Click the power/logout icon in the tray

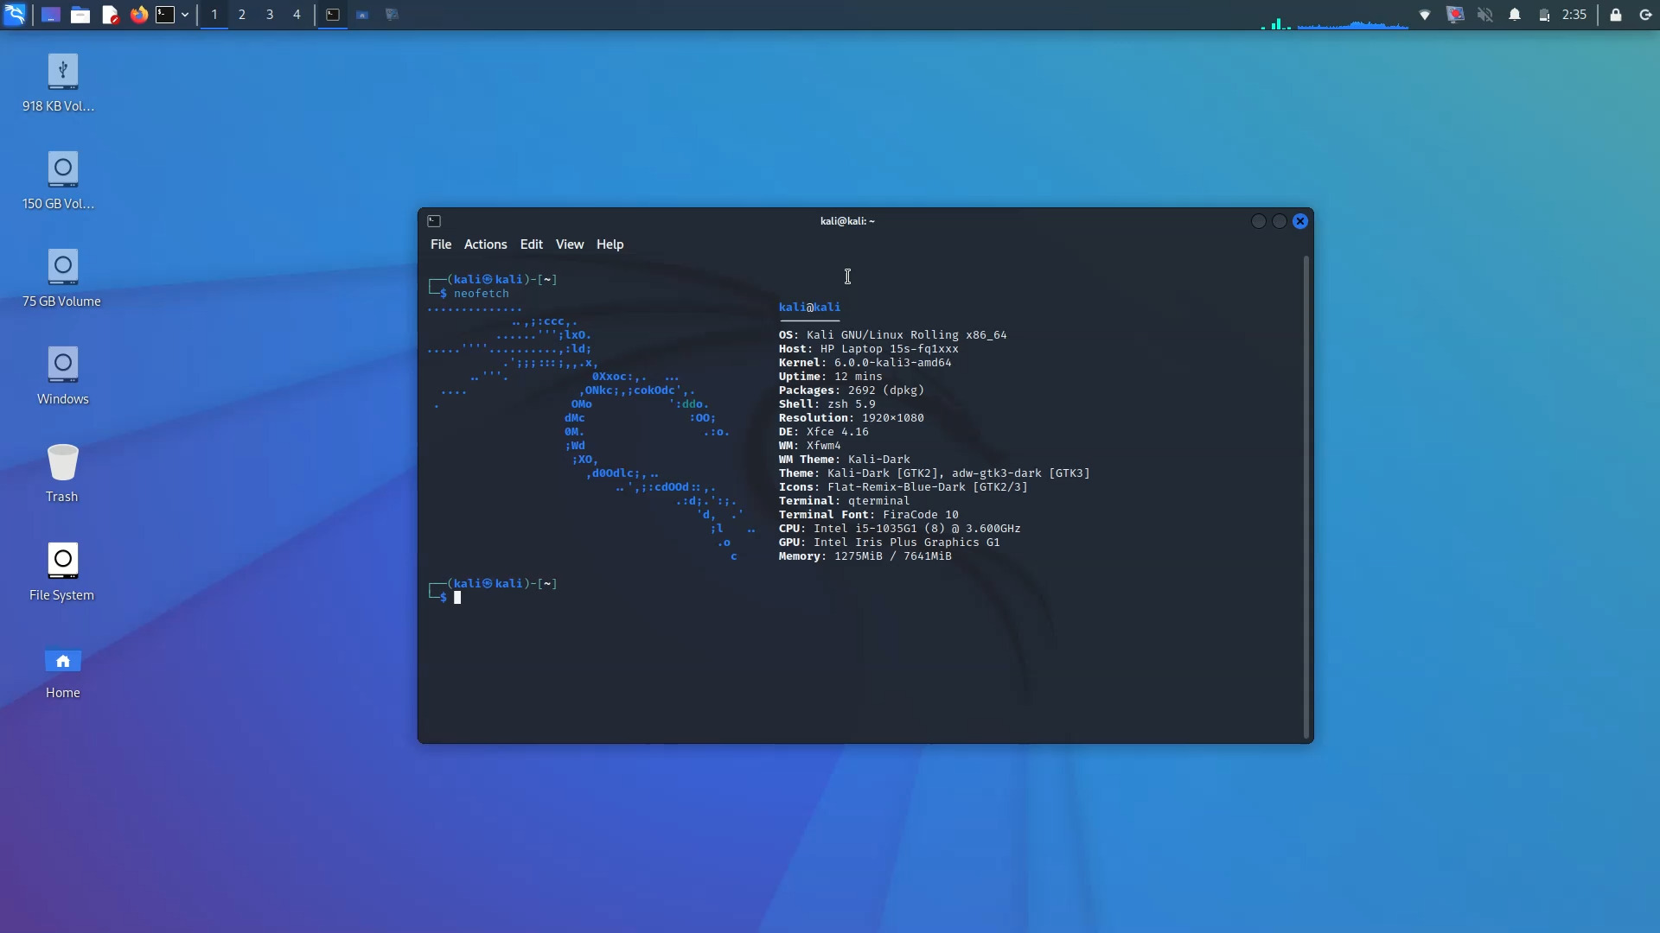click(1647, 14)
